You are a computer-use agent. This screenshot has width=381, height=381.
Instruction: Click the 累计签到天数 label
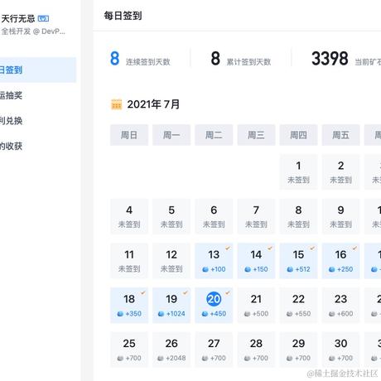248,61
